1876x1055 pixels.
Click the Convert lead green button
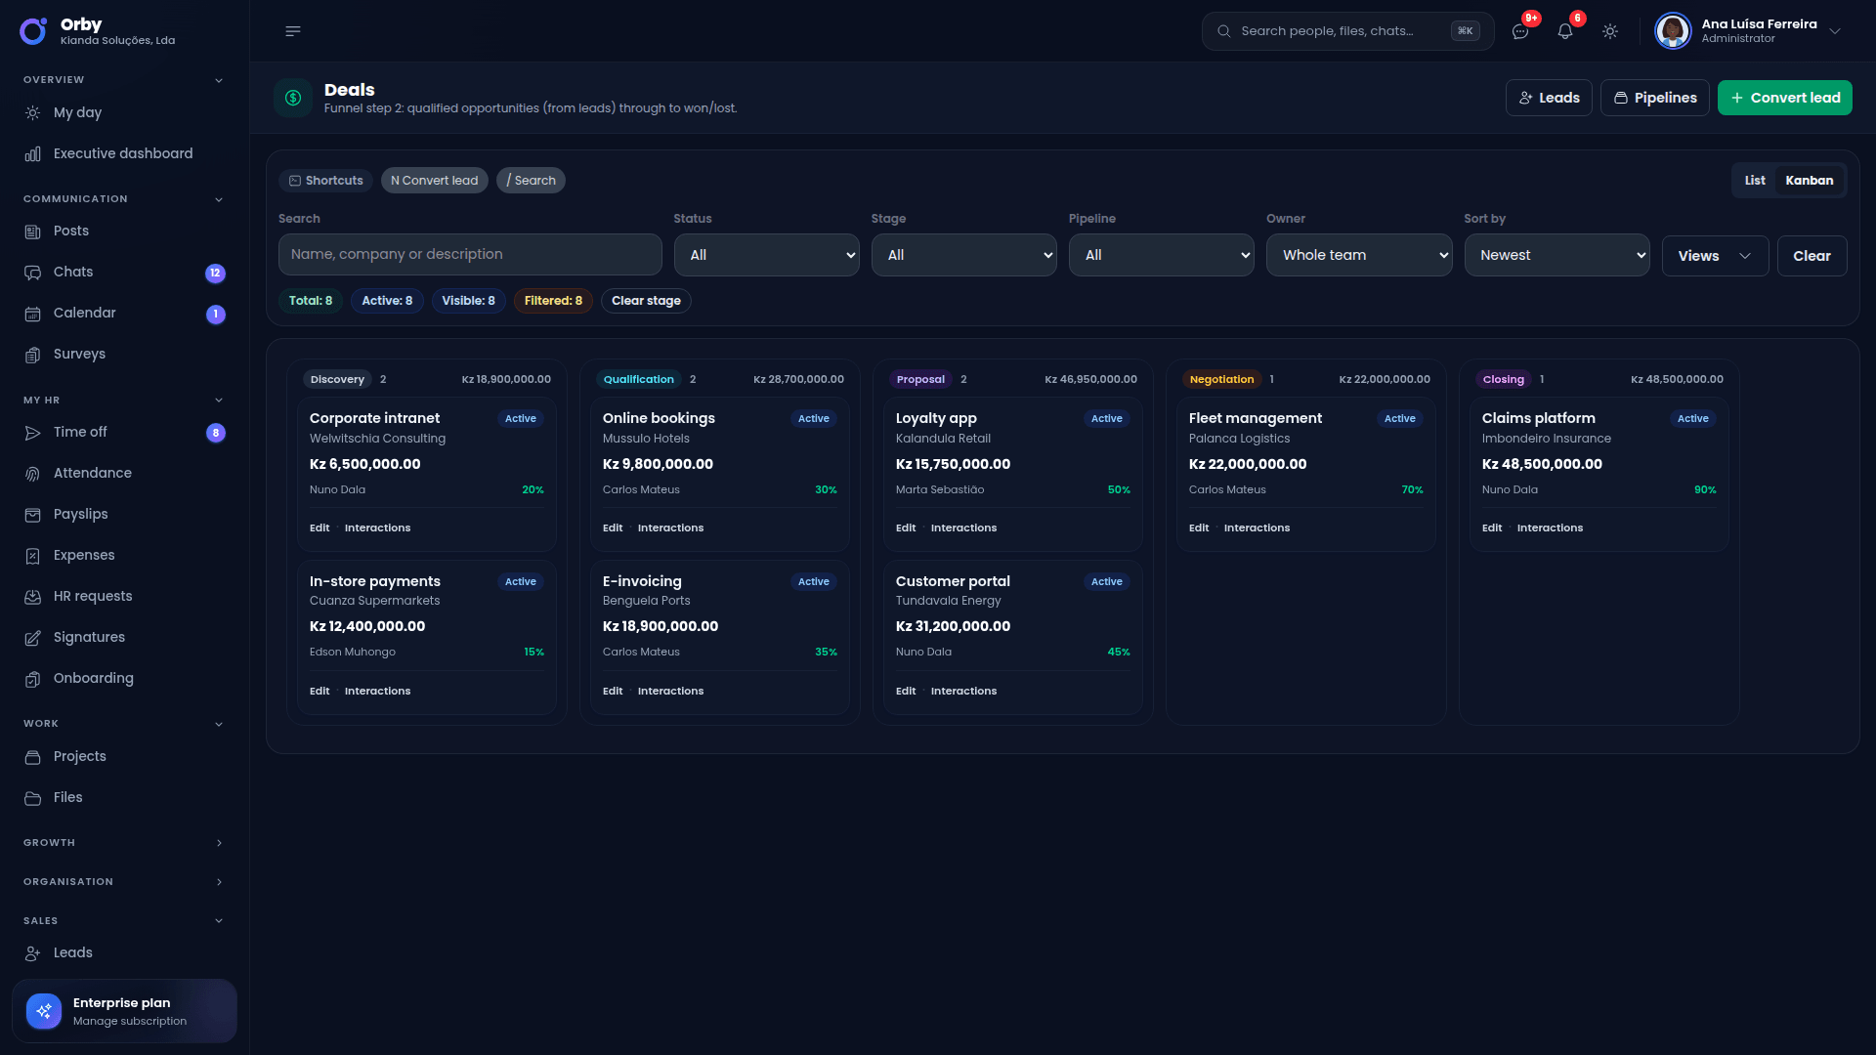pos(1784,98)
